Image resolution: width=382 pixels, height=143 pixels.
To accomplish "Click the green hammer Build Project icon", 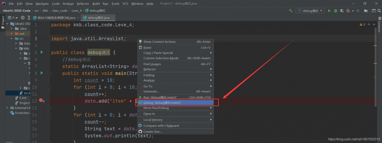I will point(291,11).
